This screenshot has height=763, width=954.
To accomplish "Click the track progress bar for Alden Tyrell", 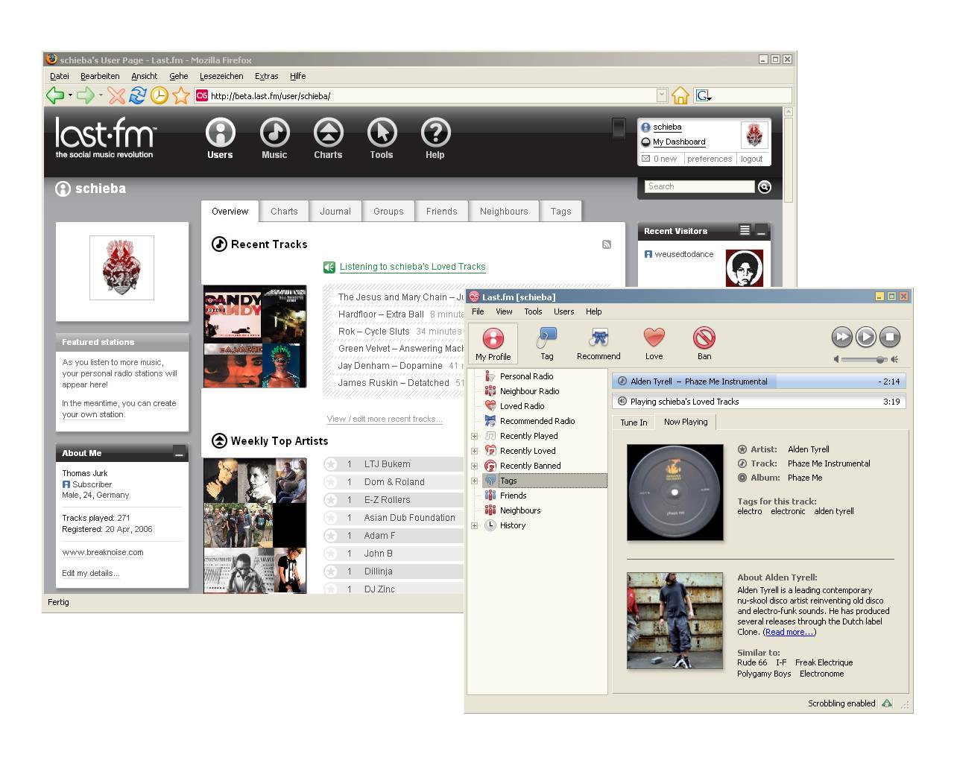I will click(x=759, y=381).
